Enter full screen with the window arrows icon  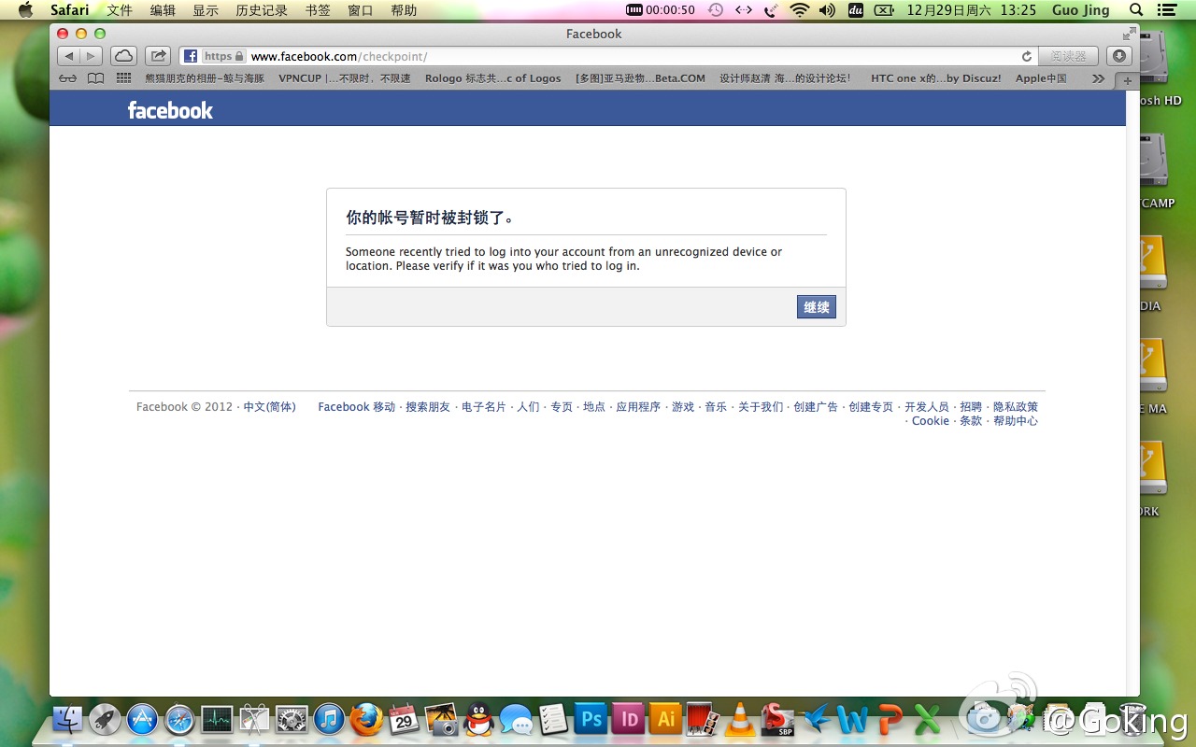[x=1129, y=34]
